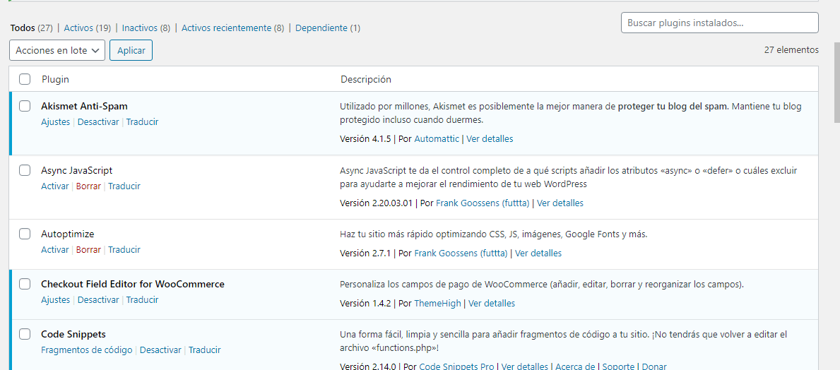The height and width of the screenshot is (370, 840).
Task: Ver detalles of Autoptimize
Action: point(538,253)
